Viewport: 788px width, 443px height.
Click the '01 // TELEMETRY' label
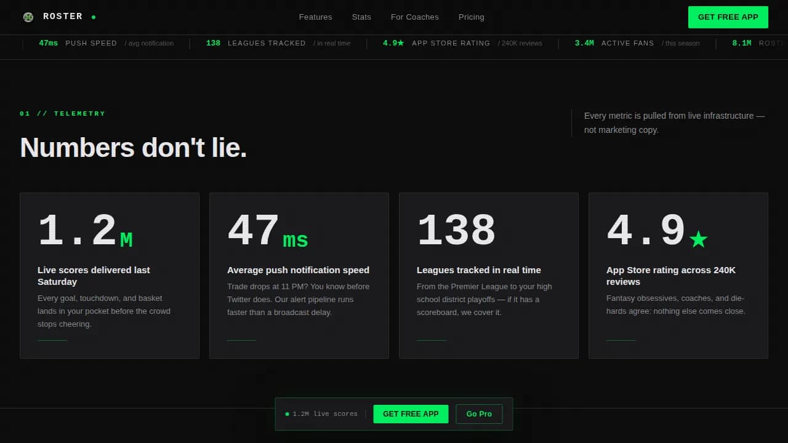pos(63,114)
